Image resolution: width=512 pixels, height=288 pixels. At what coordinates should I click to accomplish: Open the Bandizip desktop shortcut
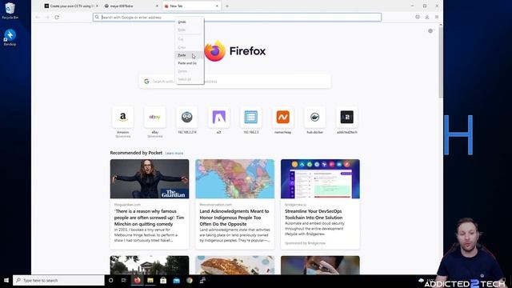click(10, 38)
